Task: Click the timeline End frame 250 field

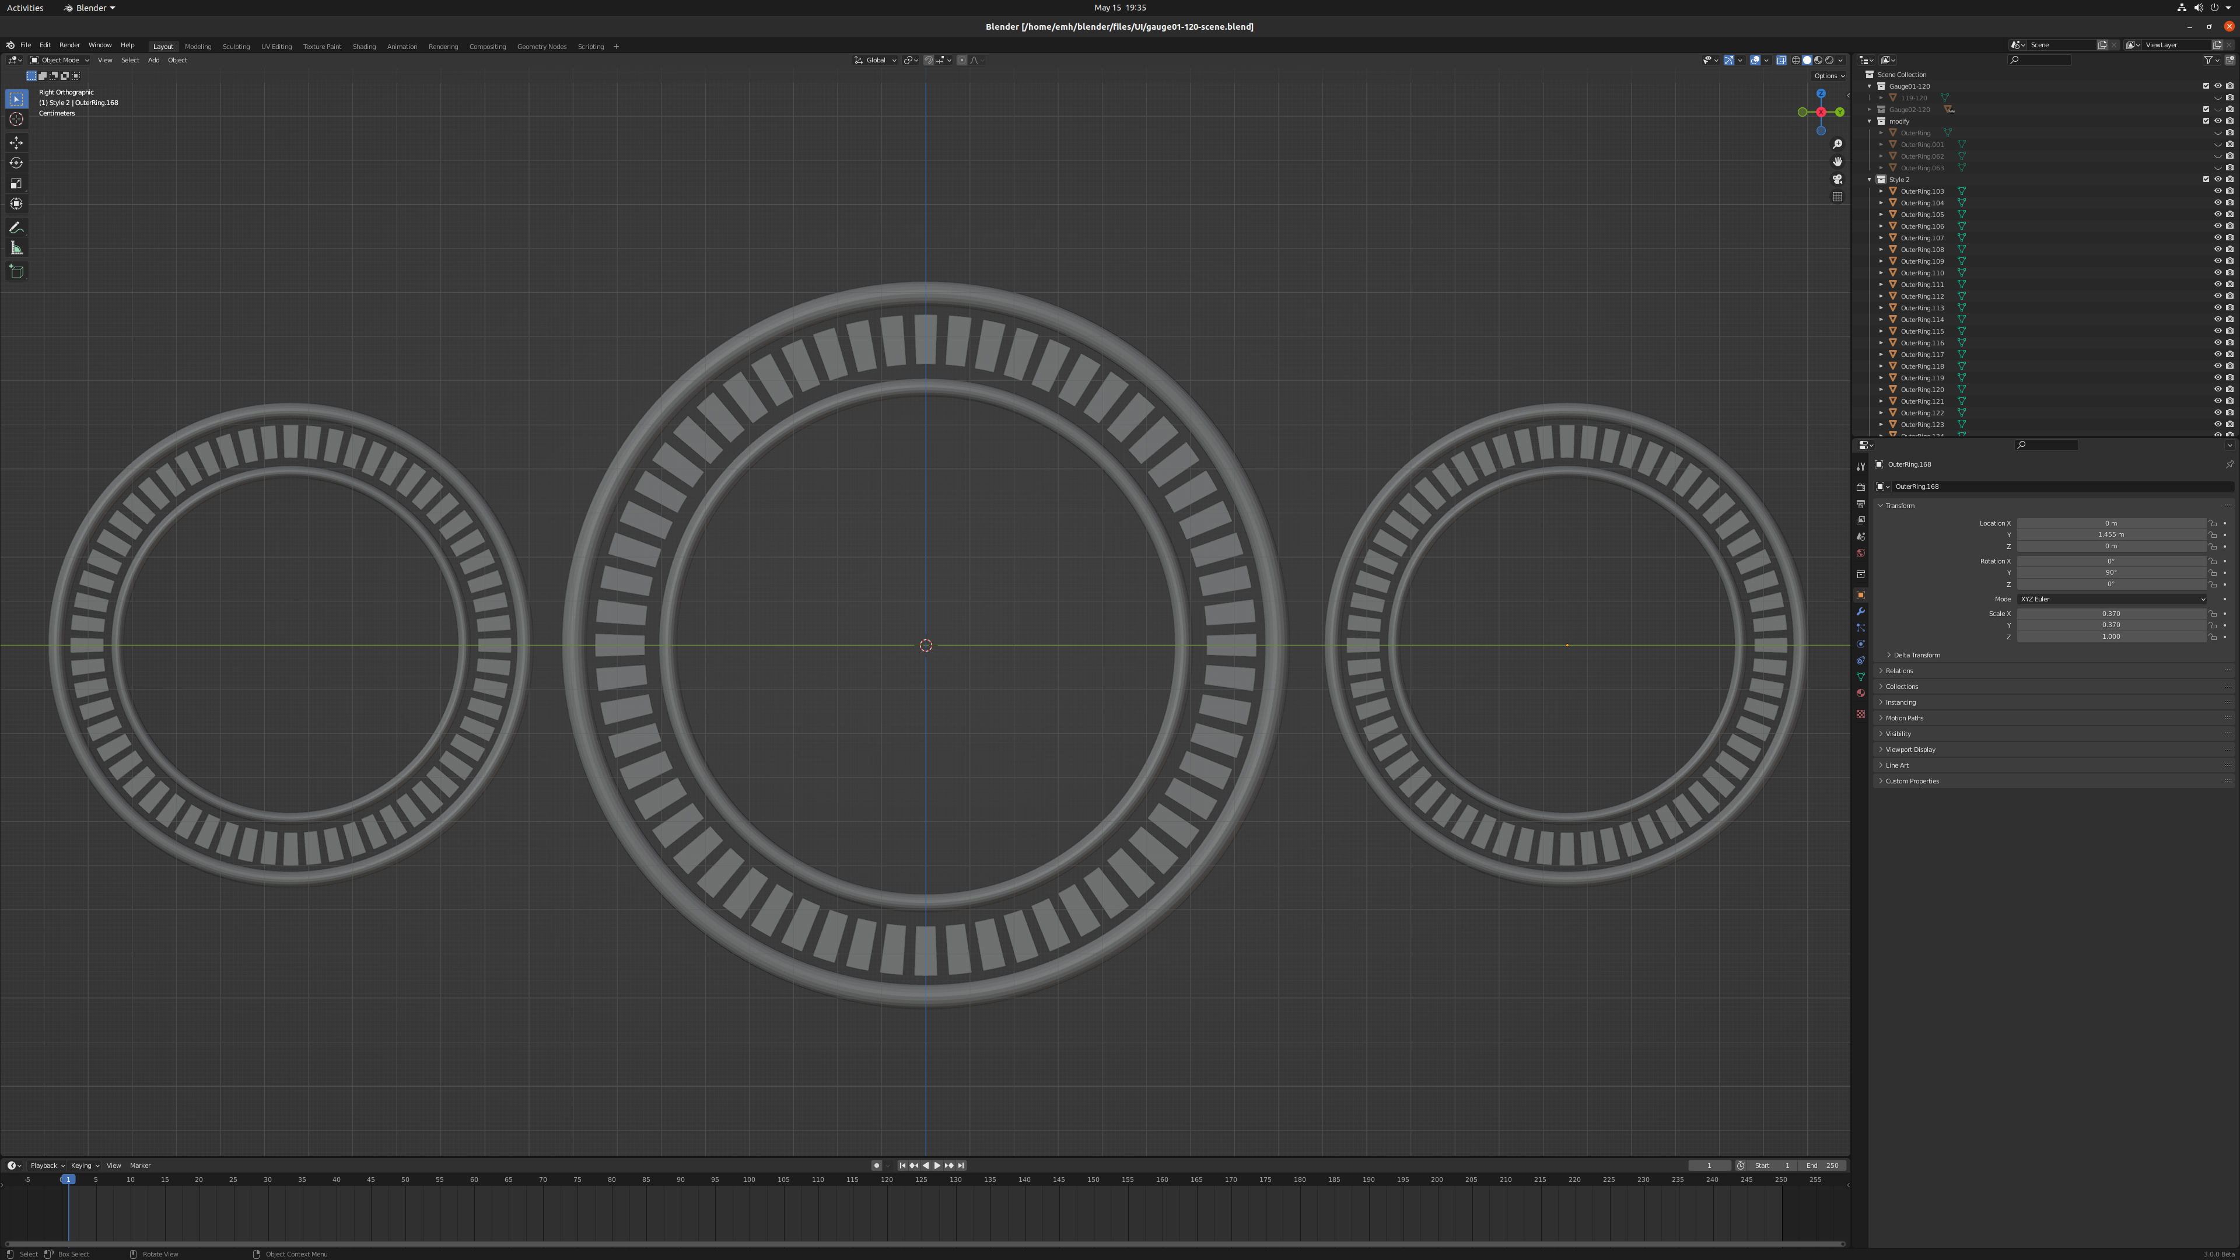Action: [1822, 1165]
